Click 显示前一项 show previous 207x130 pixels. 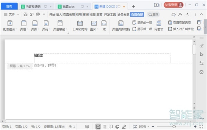[142, 22]
